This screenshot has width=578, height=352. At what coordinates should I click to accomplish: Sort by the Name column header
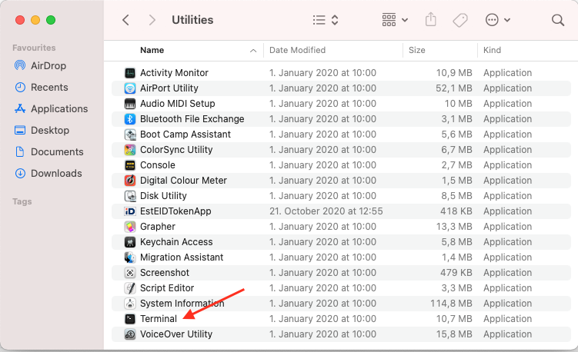[152, 50]
